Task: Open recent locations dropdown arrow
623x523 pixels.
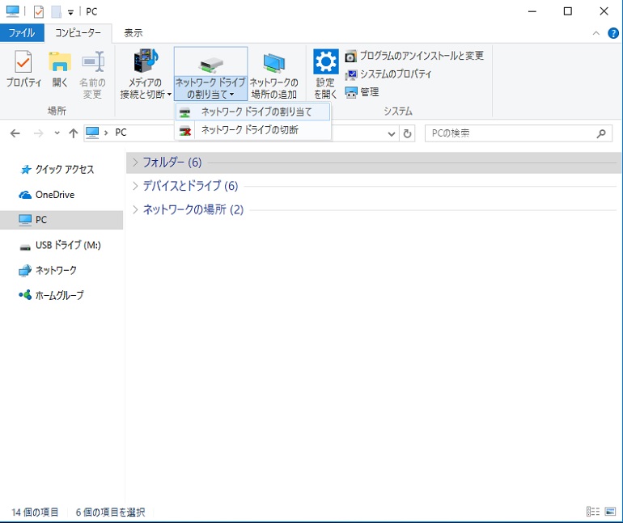Action: coord(57,133)
